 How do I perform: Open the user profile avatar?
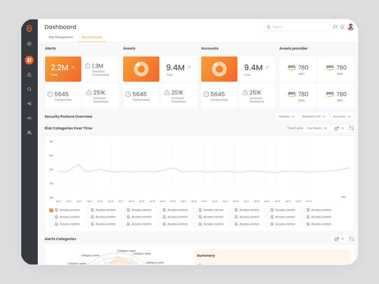(x=351, y=27)
